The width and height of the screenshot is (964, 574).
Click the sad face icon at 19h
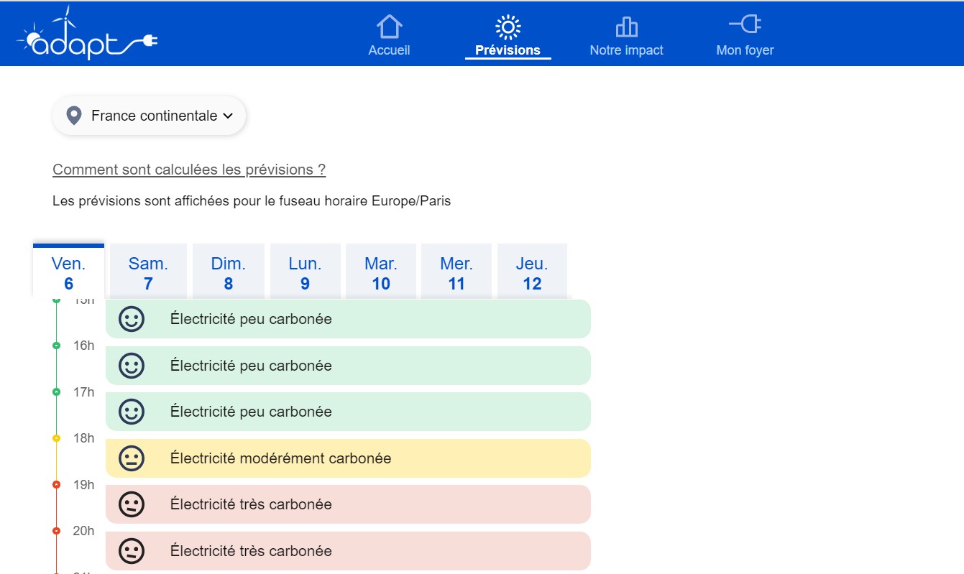pos(132,504)
